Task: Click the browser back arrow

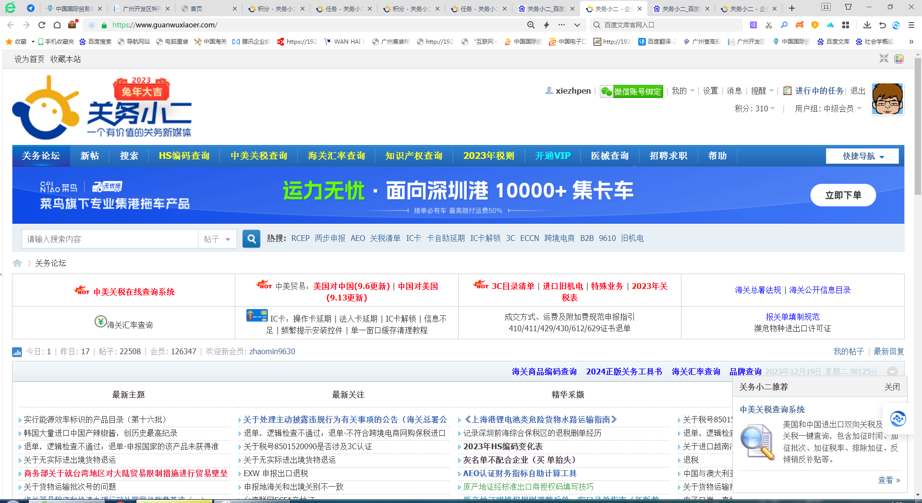Action: pos(11,25)
